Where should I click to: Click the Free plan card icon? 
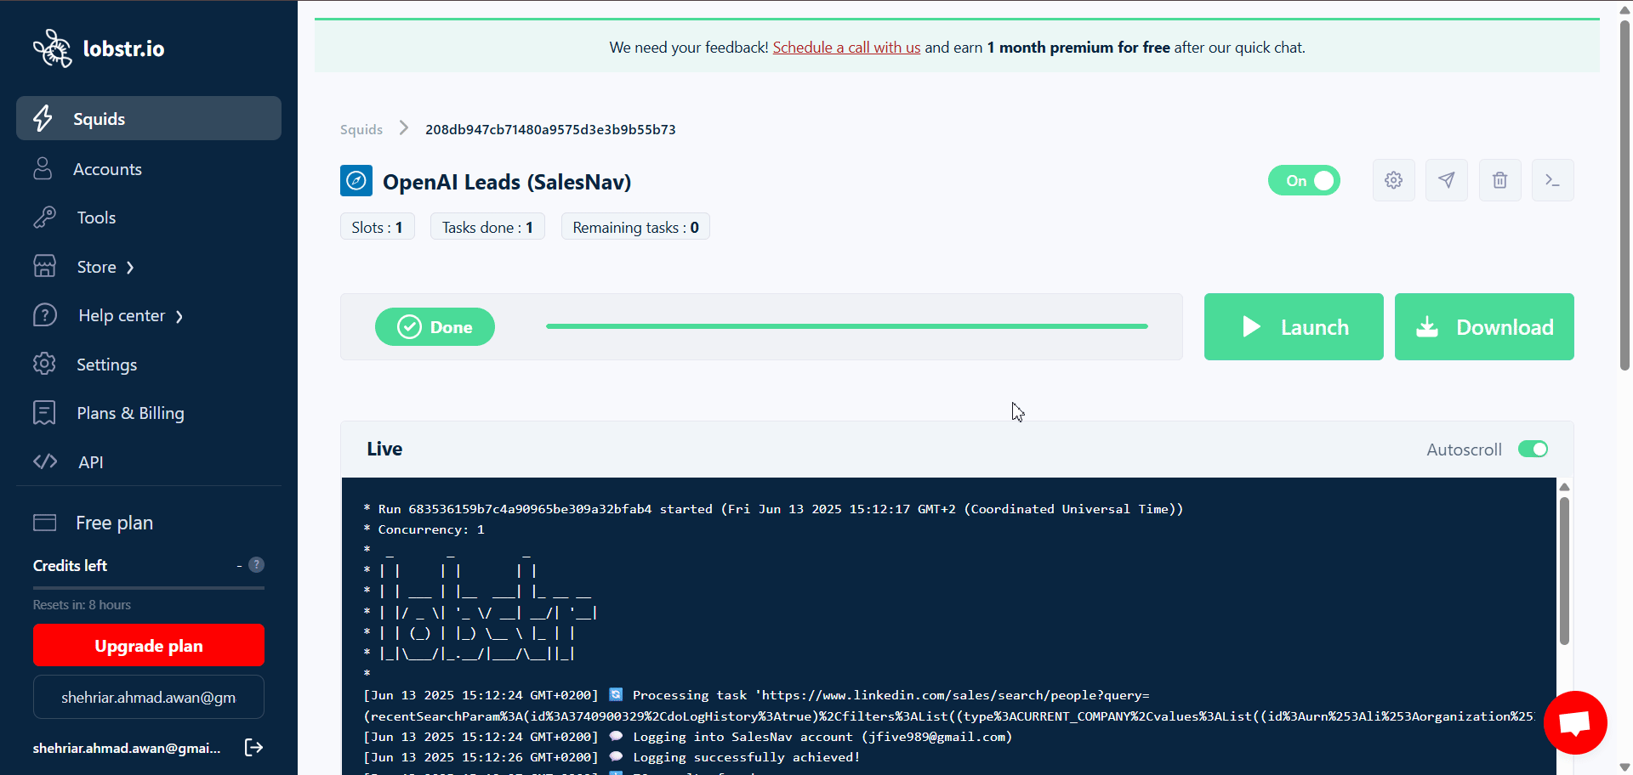(x=44, y=522)
